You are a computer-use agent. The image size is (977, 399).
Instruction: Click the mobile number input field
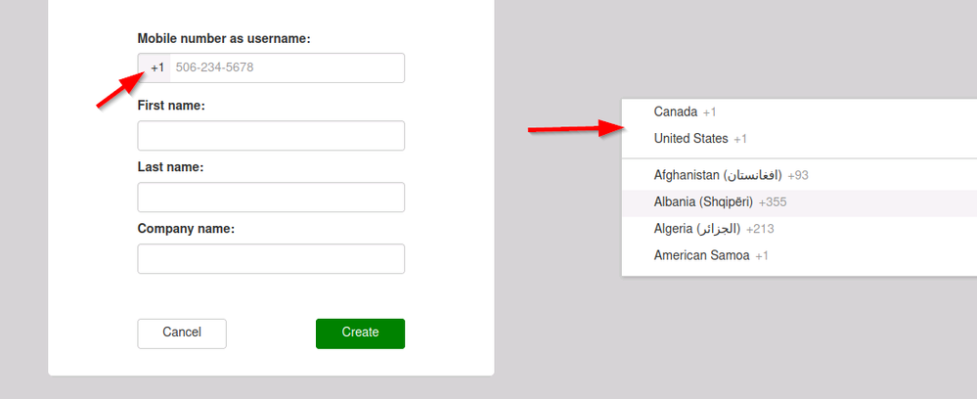click(286, 67)
